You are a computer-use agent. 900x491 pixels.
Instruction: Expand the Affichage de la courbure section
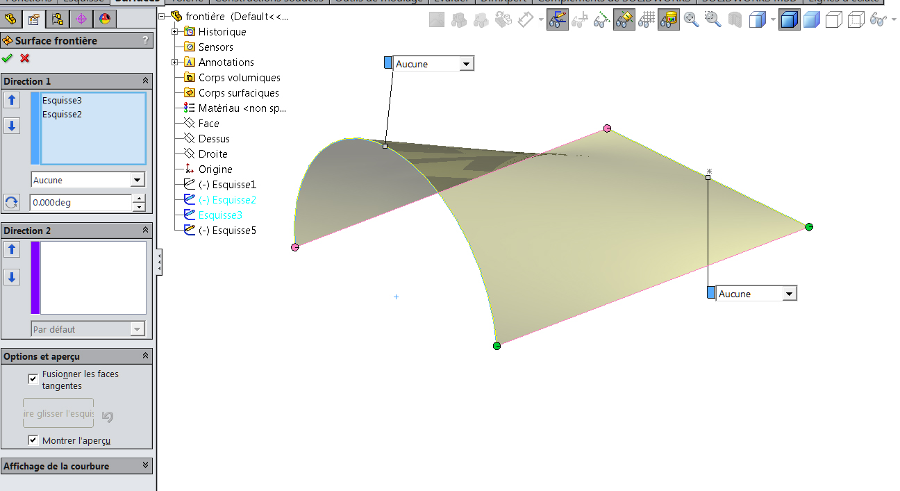tap(145, 466)
